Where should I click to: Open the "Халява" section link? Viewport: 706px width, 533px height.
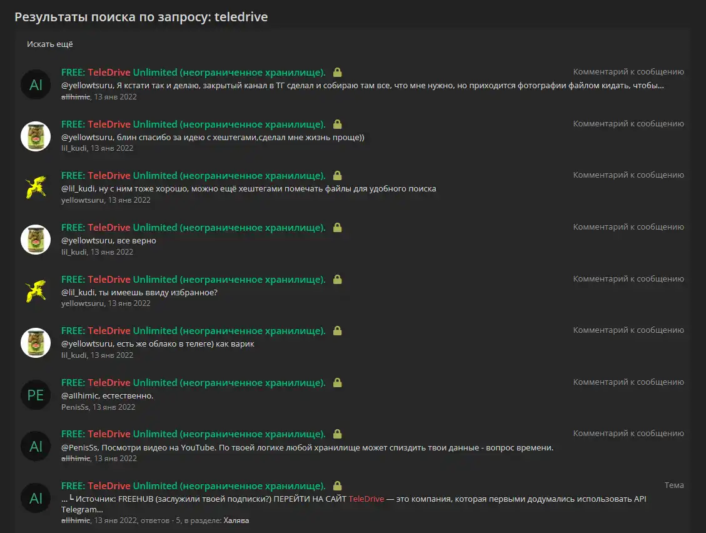pos(236,520)
